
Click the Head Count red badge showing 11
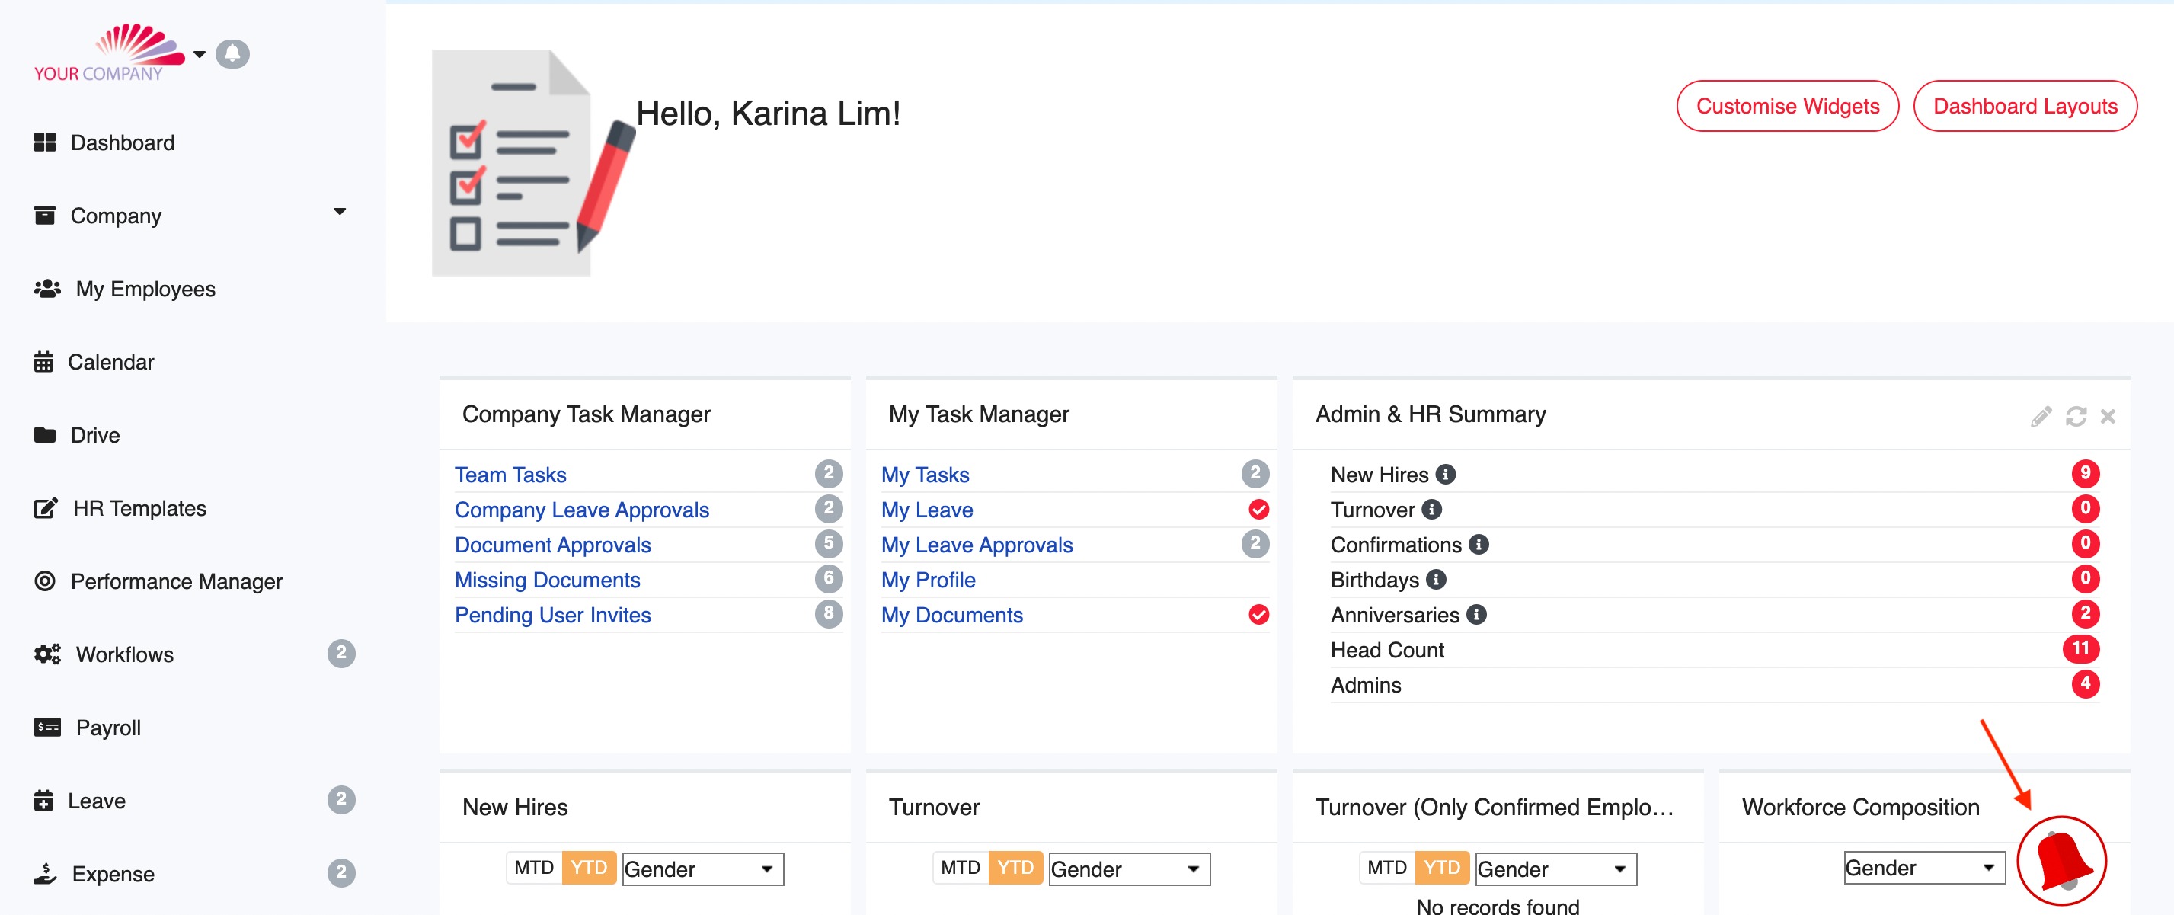click(x=2080, y=649)
